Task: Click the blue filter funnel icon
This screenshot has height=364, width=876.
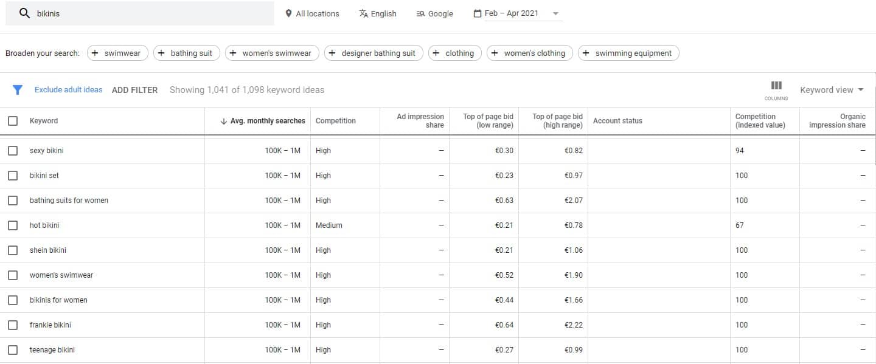Action: pyautogui.click(x=18, y=90)
